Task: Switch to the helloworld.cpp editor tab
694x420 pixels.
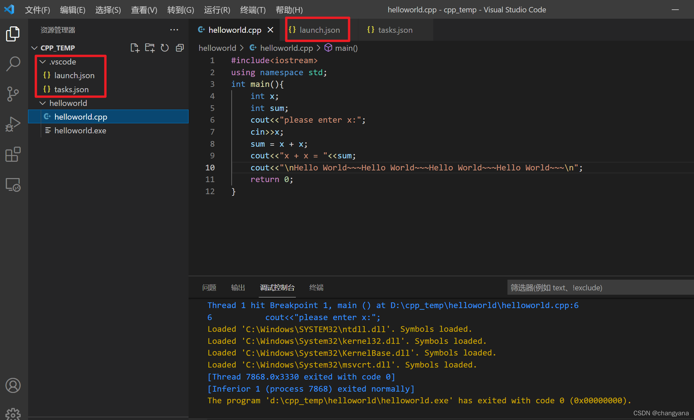Action: (x=235, y=30)
